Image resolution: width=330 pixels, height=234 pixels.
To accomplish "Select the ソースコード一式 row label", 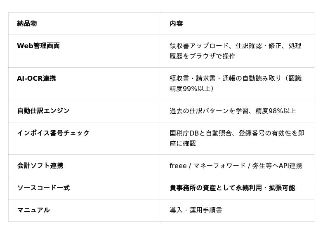I will (43, 188).
